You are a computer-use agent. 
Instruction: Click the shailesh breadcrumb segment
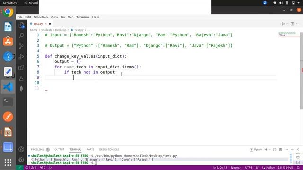(46, 30)
